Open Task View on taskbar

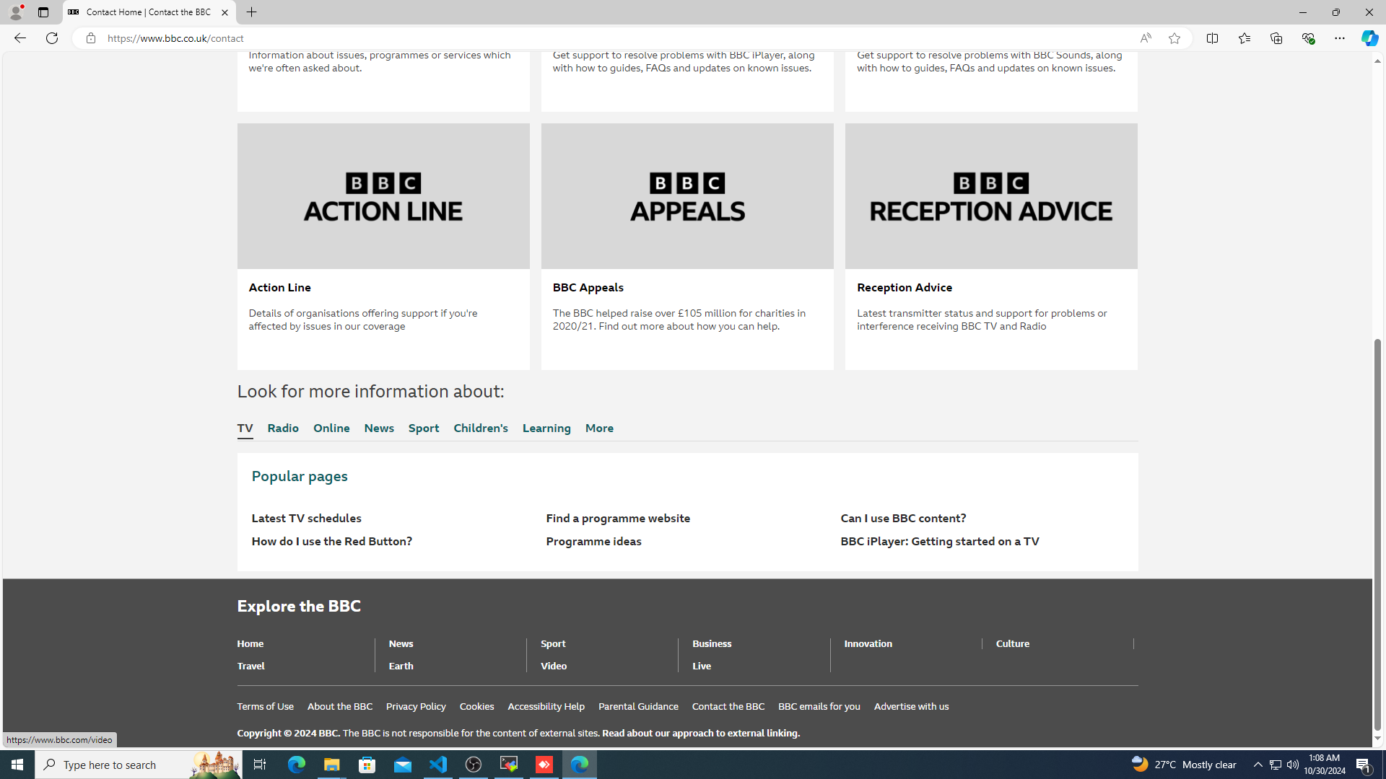coord(260,765)
